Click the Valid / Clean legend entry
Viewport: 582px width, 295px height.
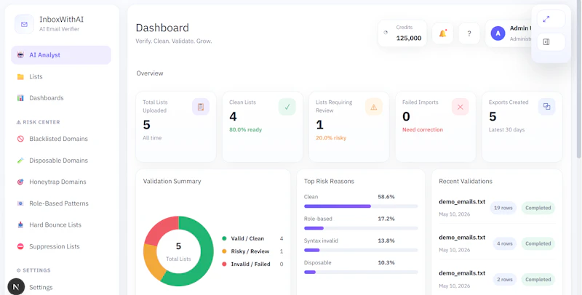point(252,238)
